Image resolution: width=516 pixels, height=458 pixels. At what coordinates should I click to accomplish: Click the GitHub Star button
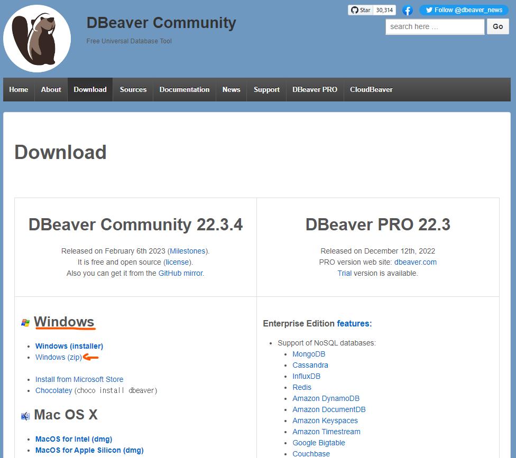(x=361, y=10)
